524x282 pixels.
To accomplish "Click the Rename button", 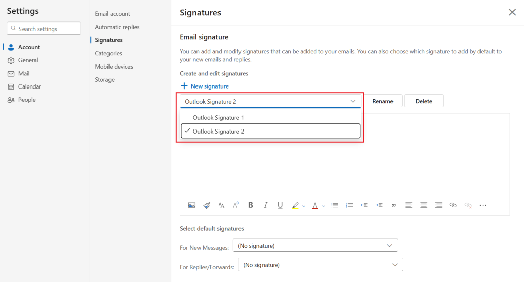I will [383, 101].
